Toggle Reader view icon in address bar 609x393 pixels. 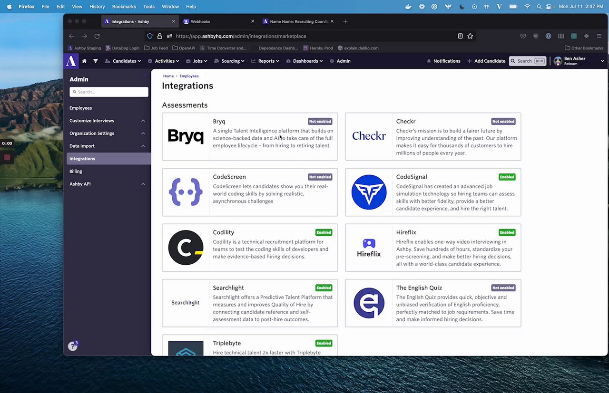460,36
